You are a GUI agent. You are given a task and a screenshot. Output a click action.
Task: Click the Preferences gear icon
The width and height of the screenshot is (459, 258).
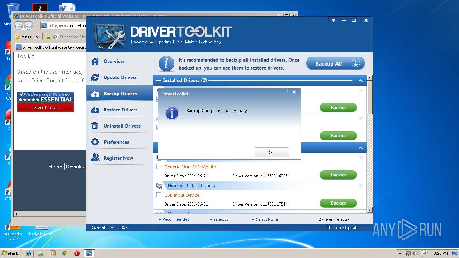[x=95, y=142]
